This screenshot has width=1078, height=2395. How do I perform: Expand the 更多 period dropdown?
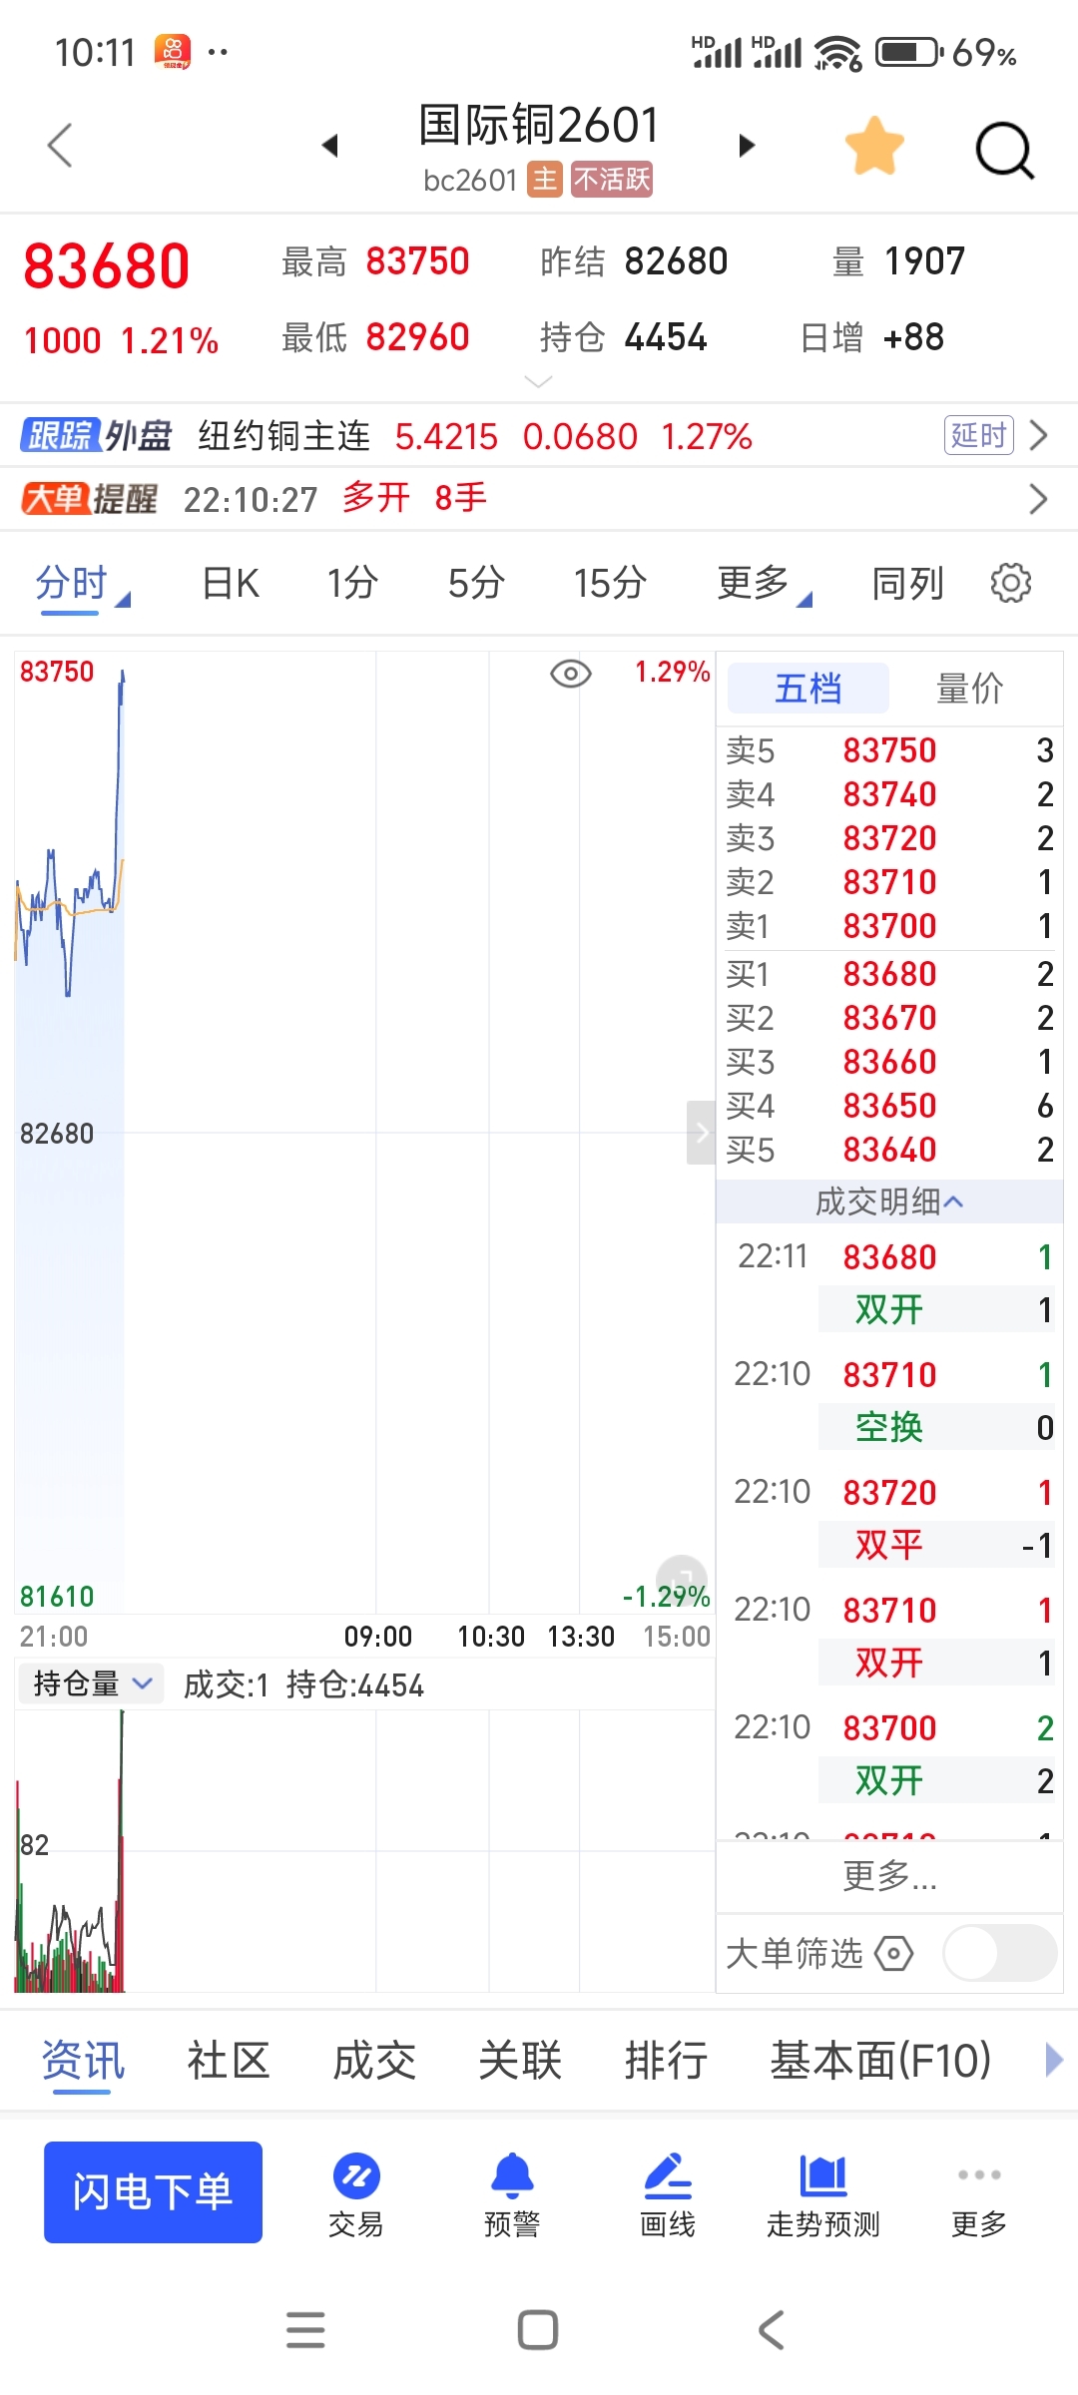pos(764,583)
